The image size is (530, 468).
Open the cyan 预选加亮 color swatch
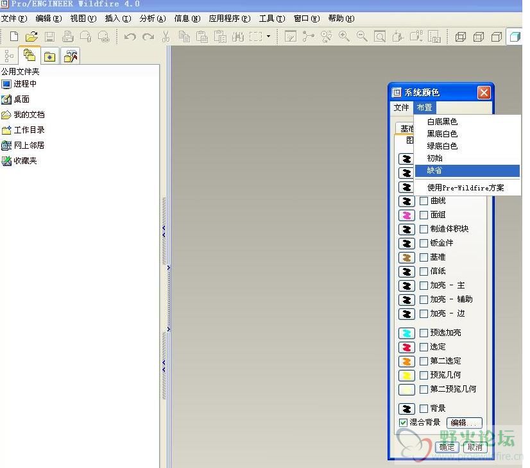pos(407,333)
